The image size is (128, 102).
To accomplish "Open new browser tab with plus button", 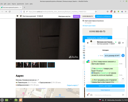I will coord(24,7).
